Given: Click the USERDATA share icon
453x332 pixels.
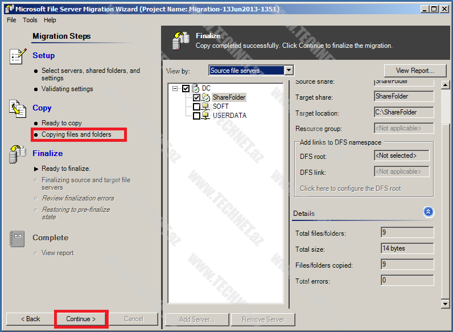Looking at the screenshot, I should [x=206, y=116].
